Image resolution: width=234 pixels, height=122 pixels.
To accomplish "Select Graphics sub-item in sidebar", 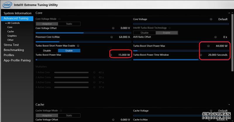I will coord(12,36).
